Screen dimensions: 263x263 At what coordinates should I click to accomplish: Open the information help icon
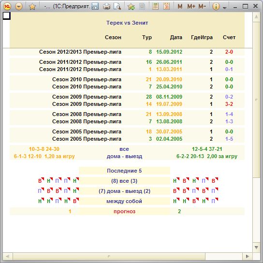216,7
